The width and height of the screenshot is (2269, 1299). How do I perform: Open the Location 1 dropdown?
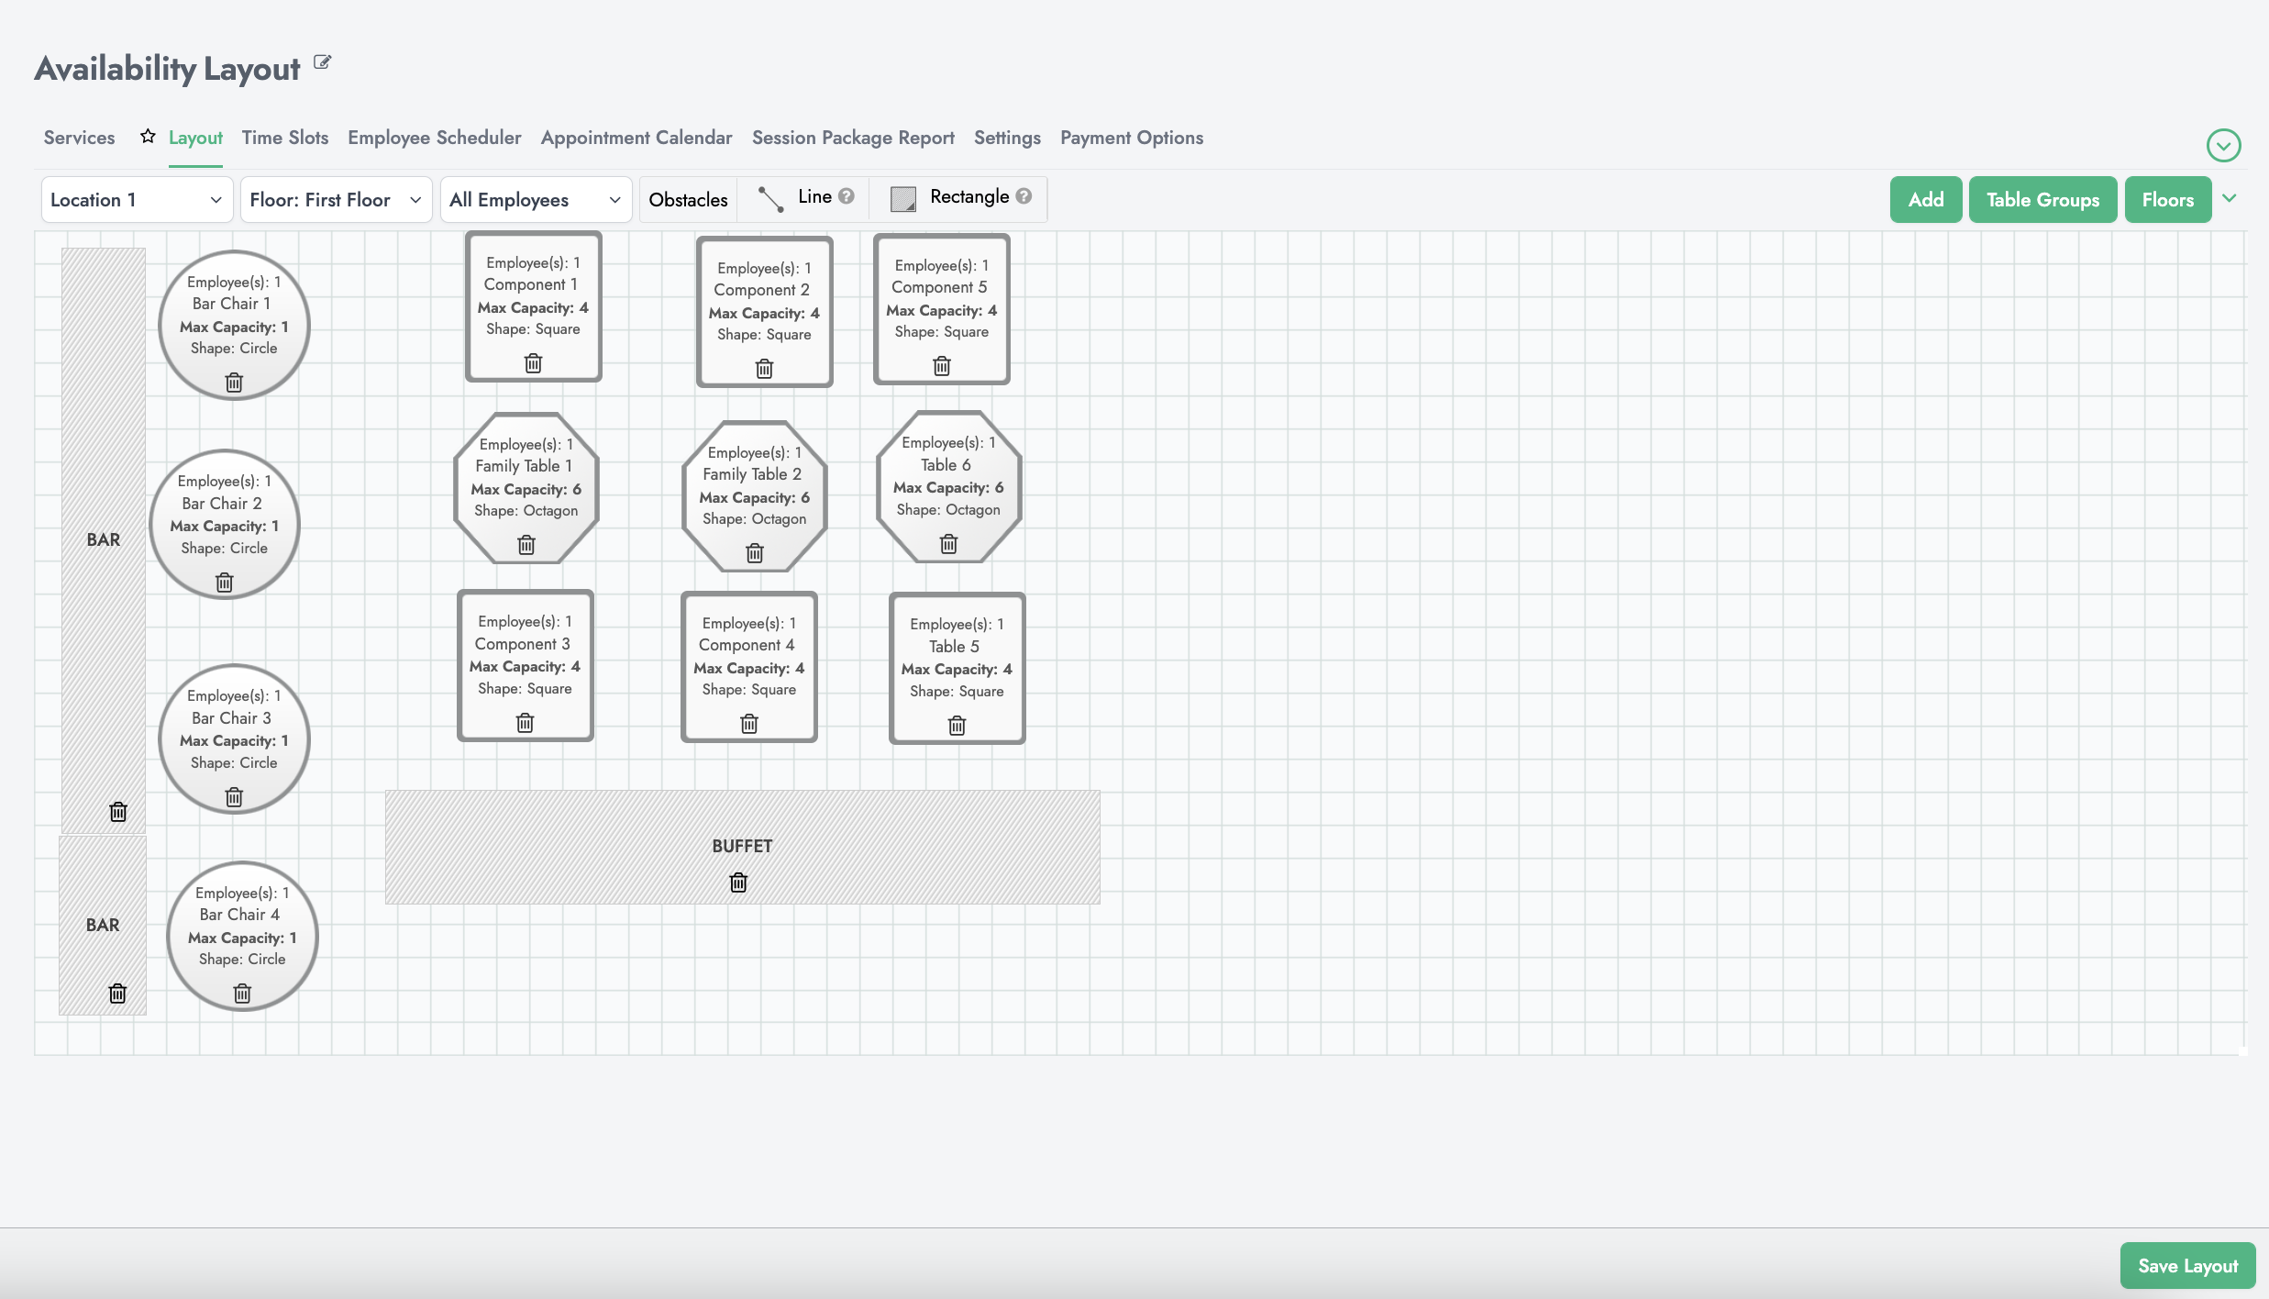134,198
